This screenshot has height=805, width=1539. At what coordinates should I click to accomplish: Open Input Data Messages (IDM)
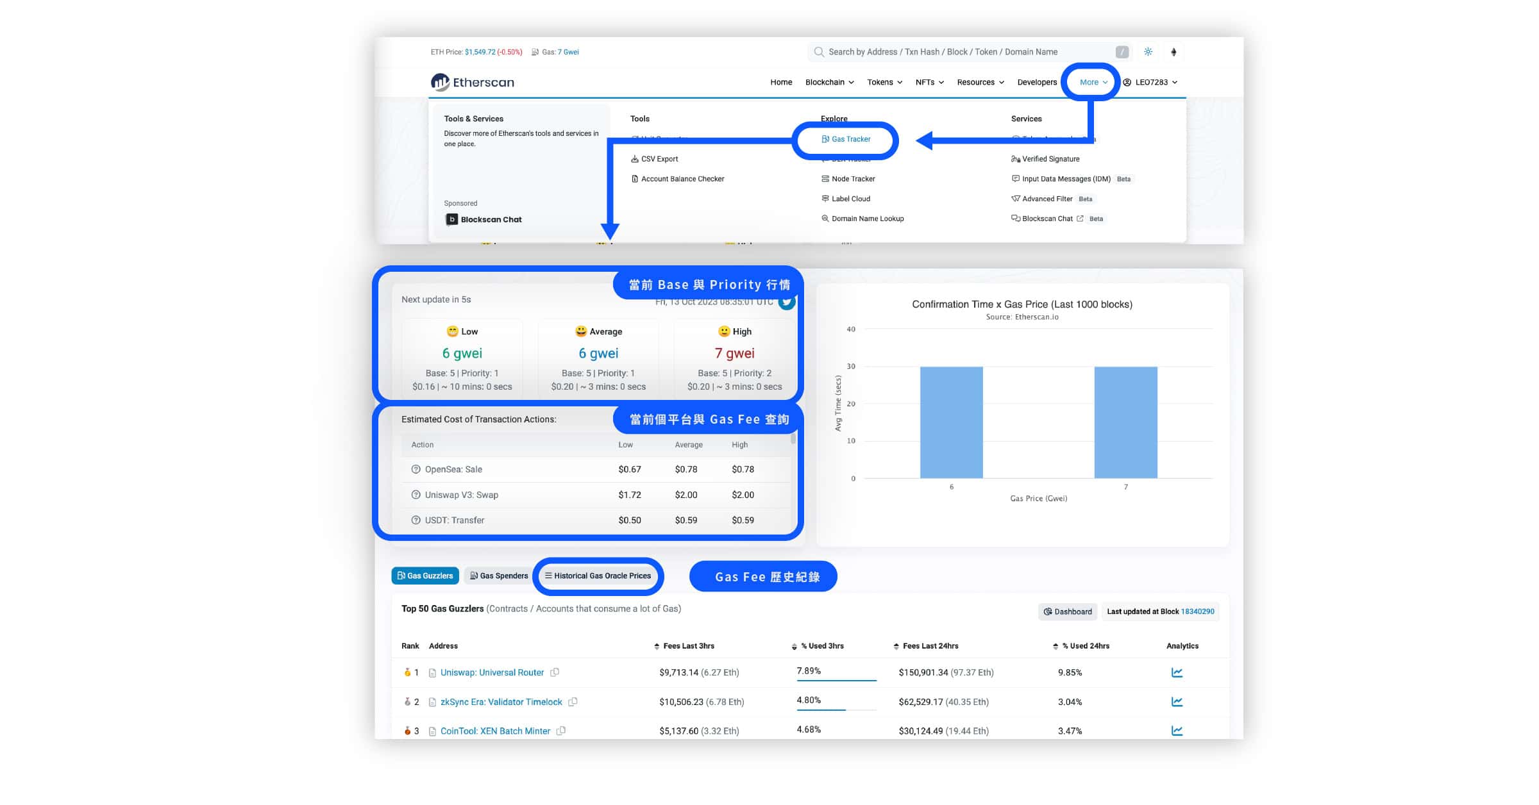click(x=1061, y=179)
